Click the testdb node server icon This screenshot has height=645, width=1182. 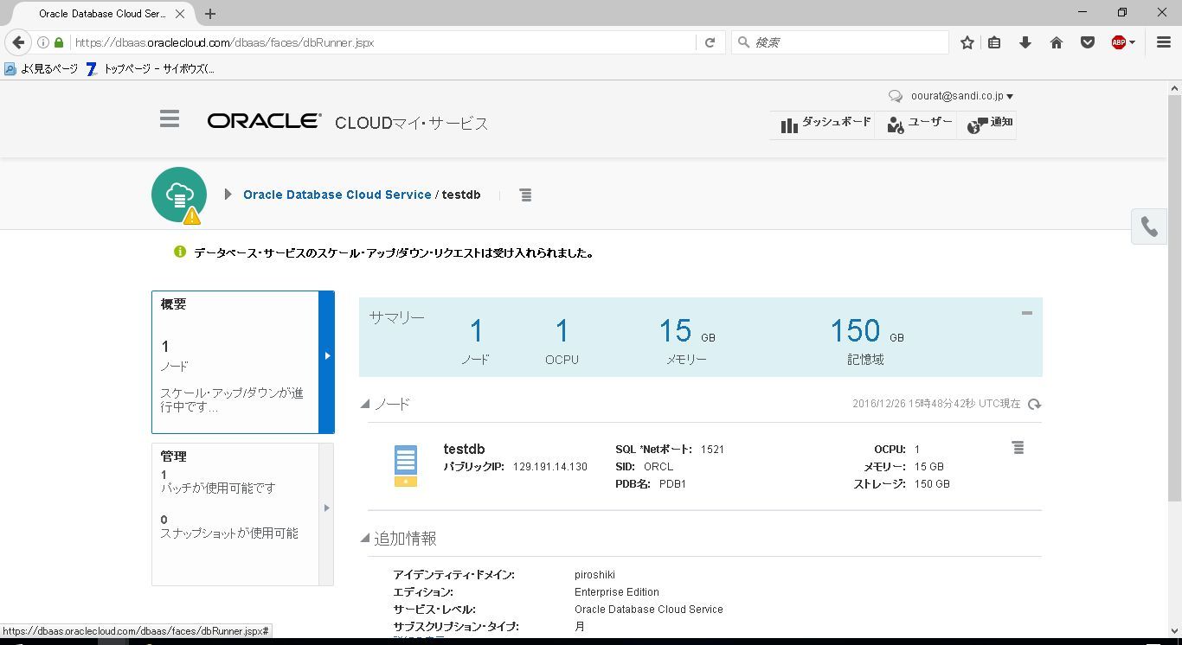(x=406, y=466)
